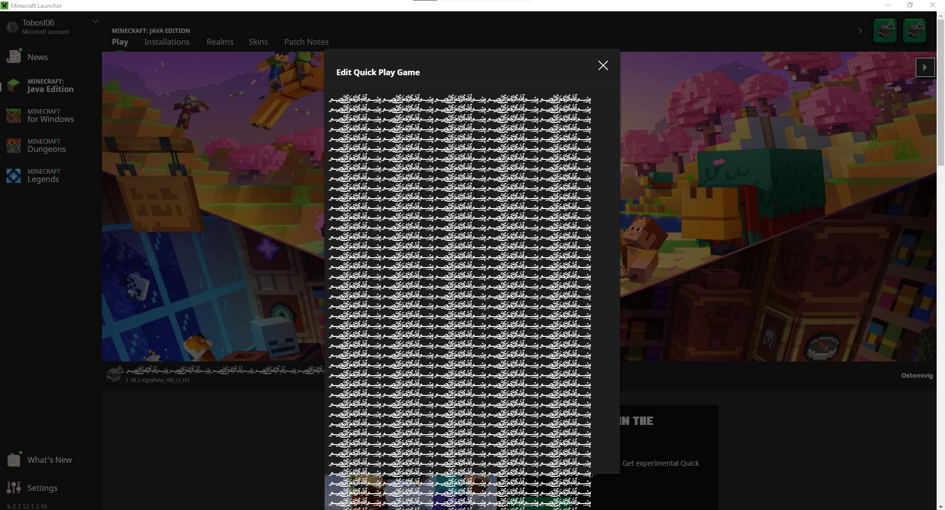
Task: Advance the banner with the next arrow button
Action: click(925, 67)
